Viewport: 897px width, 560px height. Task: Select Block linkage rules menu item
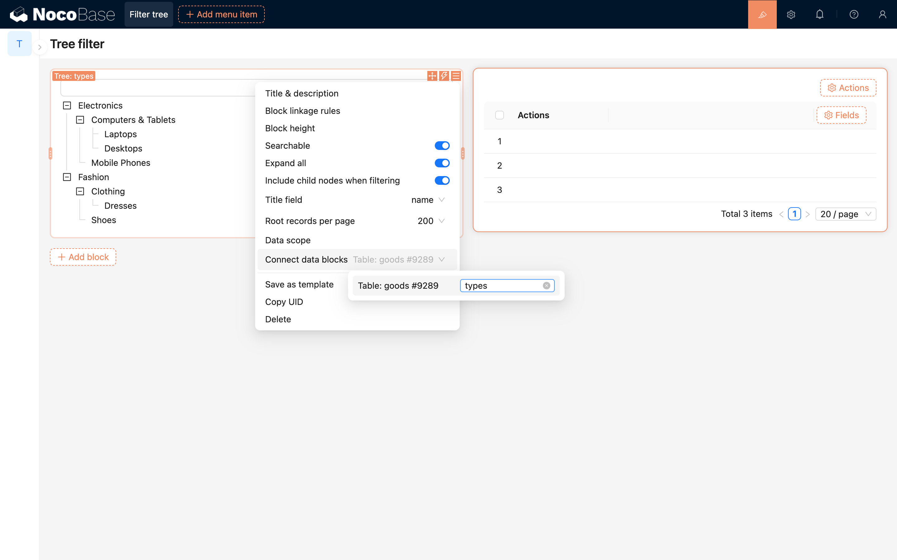(302, 111)
